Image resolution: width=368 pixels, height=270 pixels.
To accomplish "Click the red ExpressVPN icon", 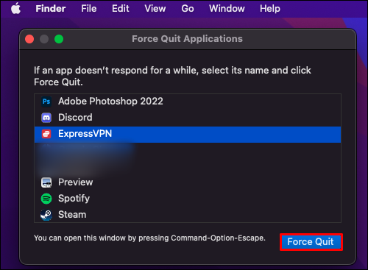I will coord(46,134).
